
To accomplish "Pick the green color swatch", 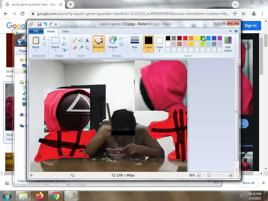I will coord(203,38).
